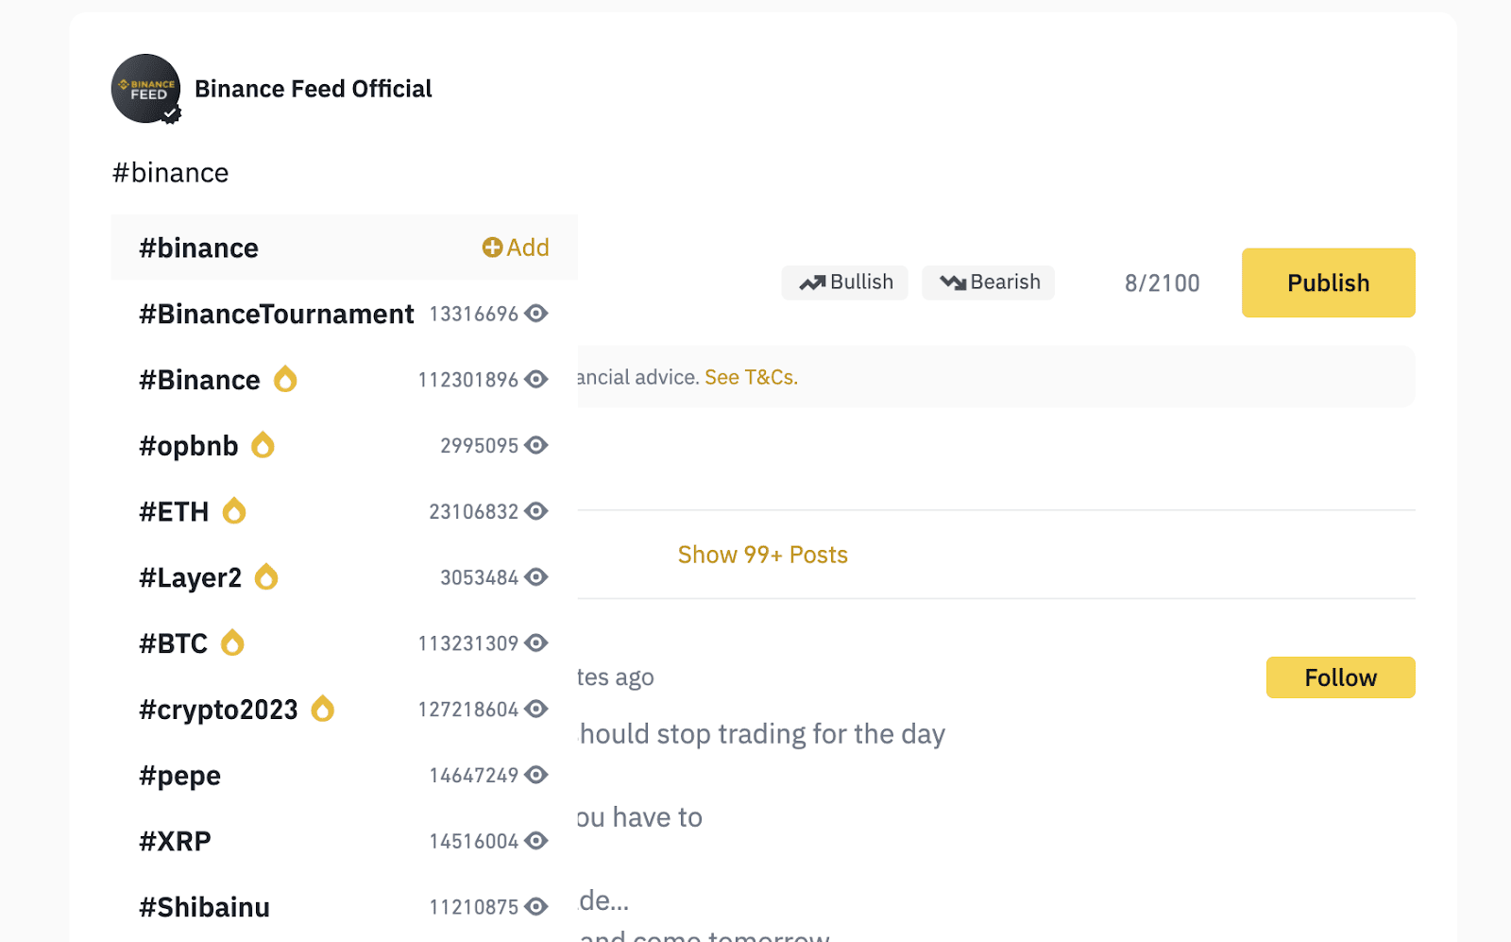1511x942 pixels.
Task: Toggle the Bearish sentiment tag
Action: point(989,283)
